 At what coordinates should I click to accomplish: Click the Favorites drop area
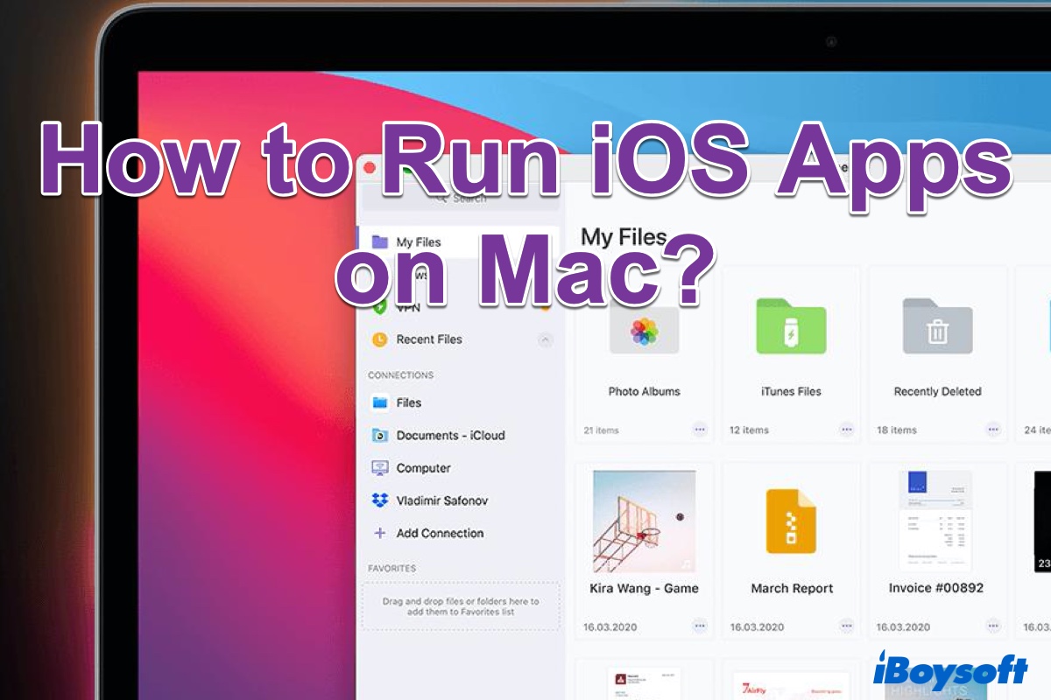[x=461, y=606]
